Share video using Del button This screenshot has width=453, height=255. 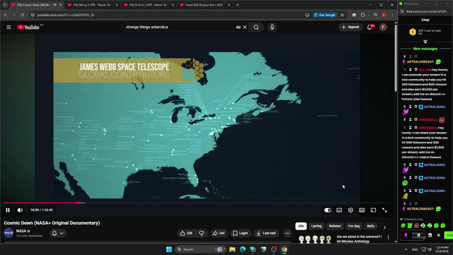(x=218, y=233)
